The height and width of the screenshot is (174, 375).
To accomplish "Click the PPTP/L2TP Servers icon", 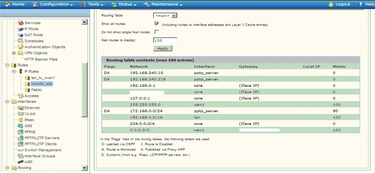I will pyautogui.click(x=21, y=138).
